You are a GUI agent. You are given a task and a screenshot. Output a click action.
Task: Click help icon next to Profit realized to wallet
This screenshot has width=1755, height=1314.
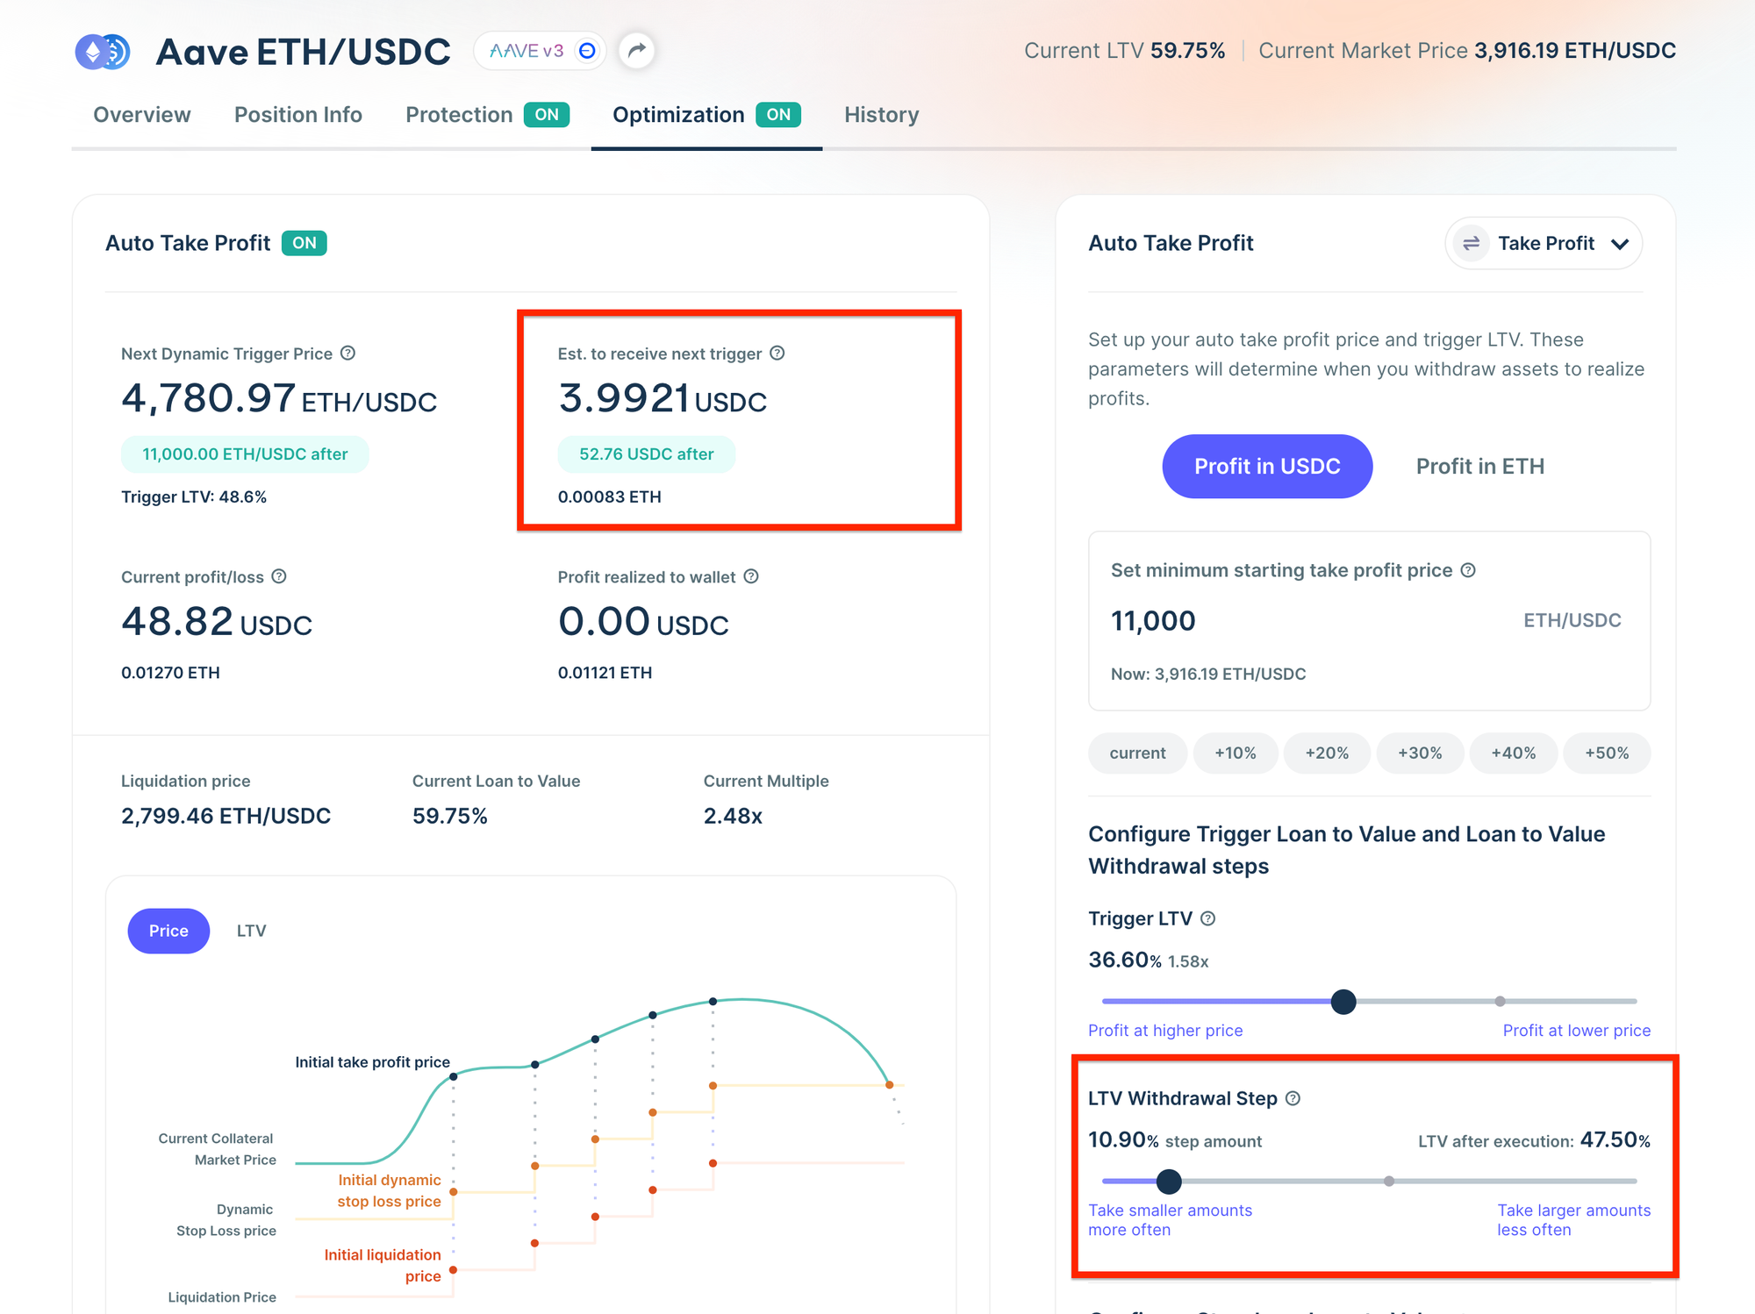point(751,576)
